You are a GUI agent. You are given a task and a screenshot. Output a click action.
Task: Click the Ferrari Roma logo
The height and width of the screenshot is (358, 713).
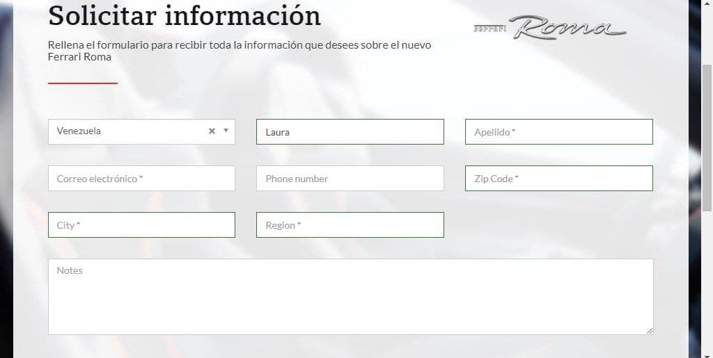click(x=550, y=28)
